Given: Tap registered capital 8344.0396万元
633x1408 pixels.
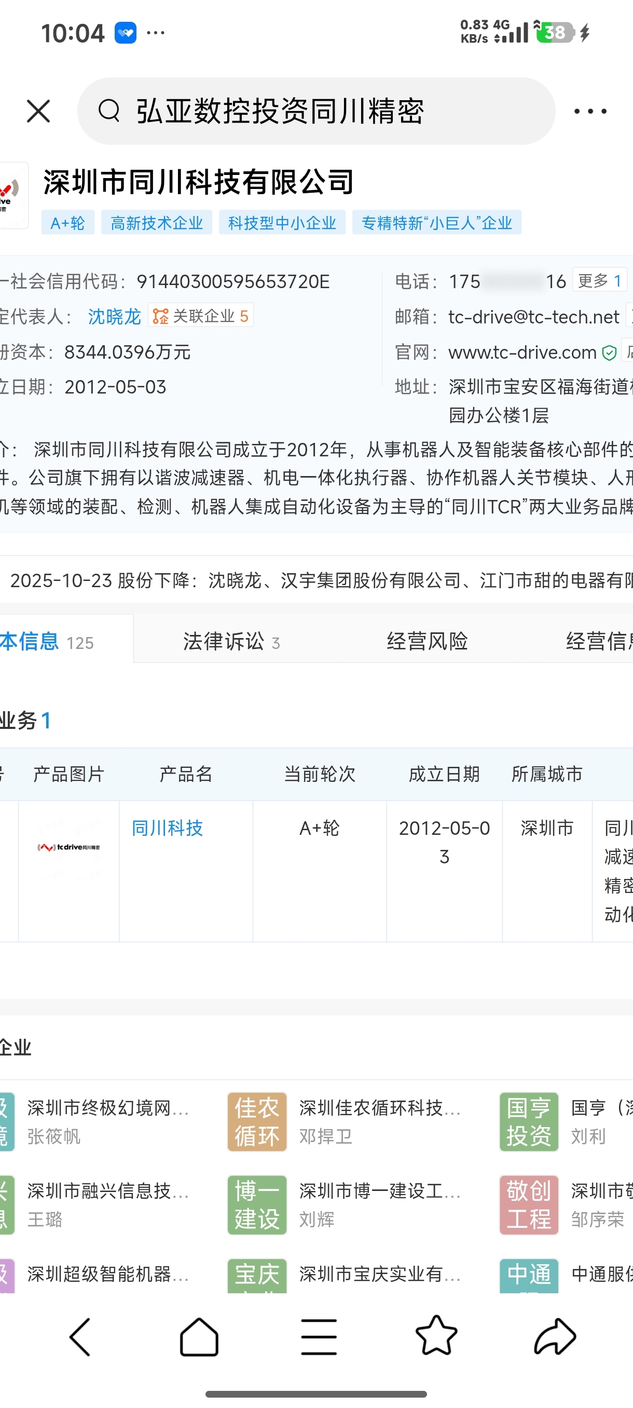Looking at the screenshot, I should 127,352.
